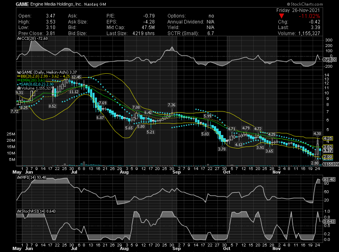Click the Friday 26-Nov-2021 date

(x=298, y=10)
